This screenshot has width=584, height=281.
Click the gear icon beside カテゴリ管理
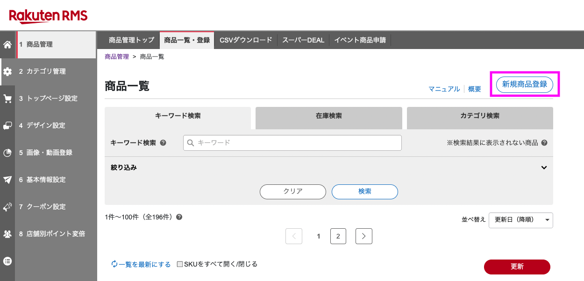click(x=7, y=71)
